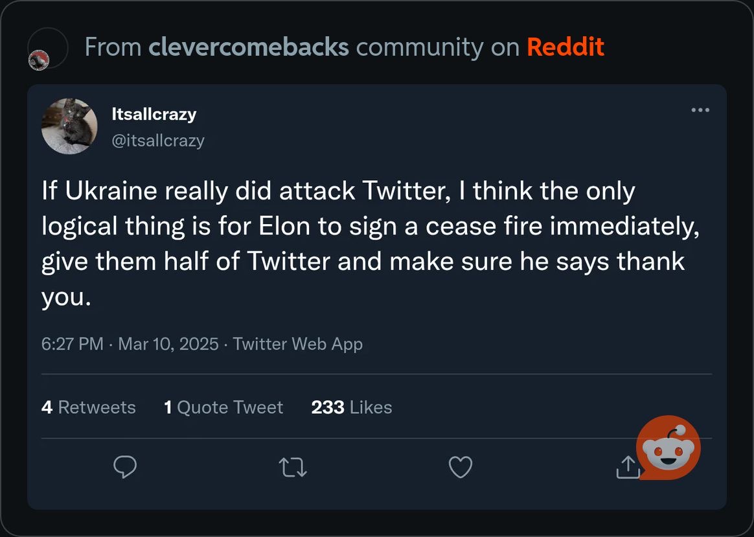754x537 pixels.
Task: Open the clevercomebacks community link
Action: coord(248,47)
